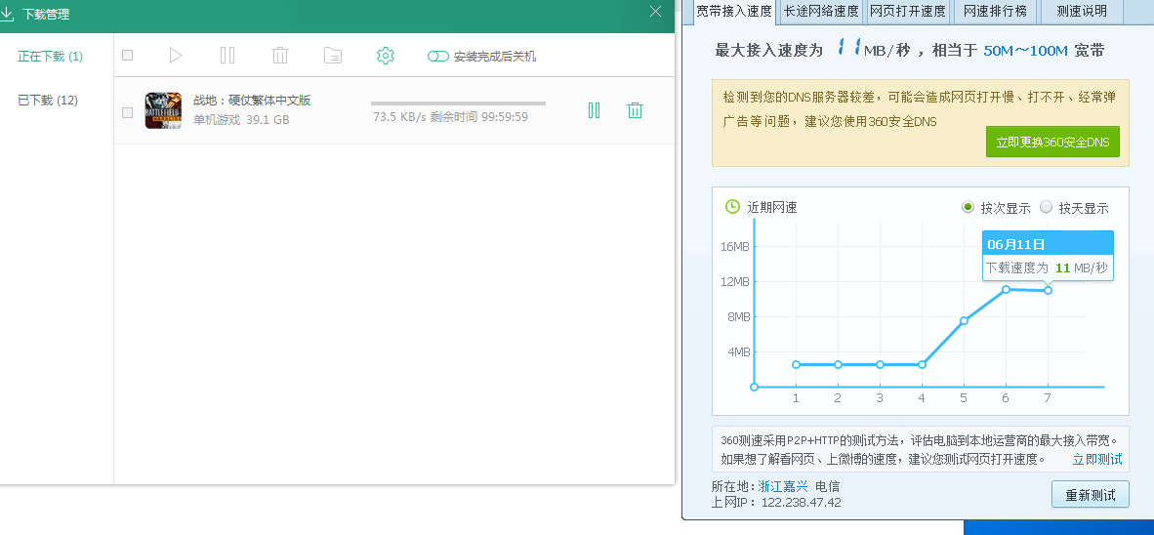Select 正在下载 (1) in sidebar
Image resolution: width=1154 pixels, height=535 pixels.
(51, 56)
